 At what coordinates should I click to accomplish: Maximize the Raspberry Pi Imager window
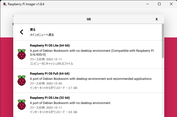pos(159,4)
